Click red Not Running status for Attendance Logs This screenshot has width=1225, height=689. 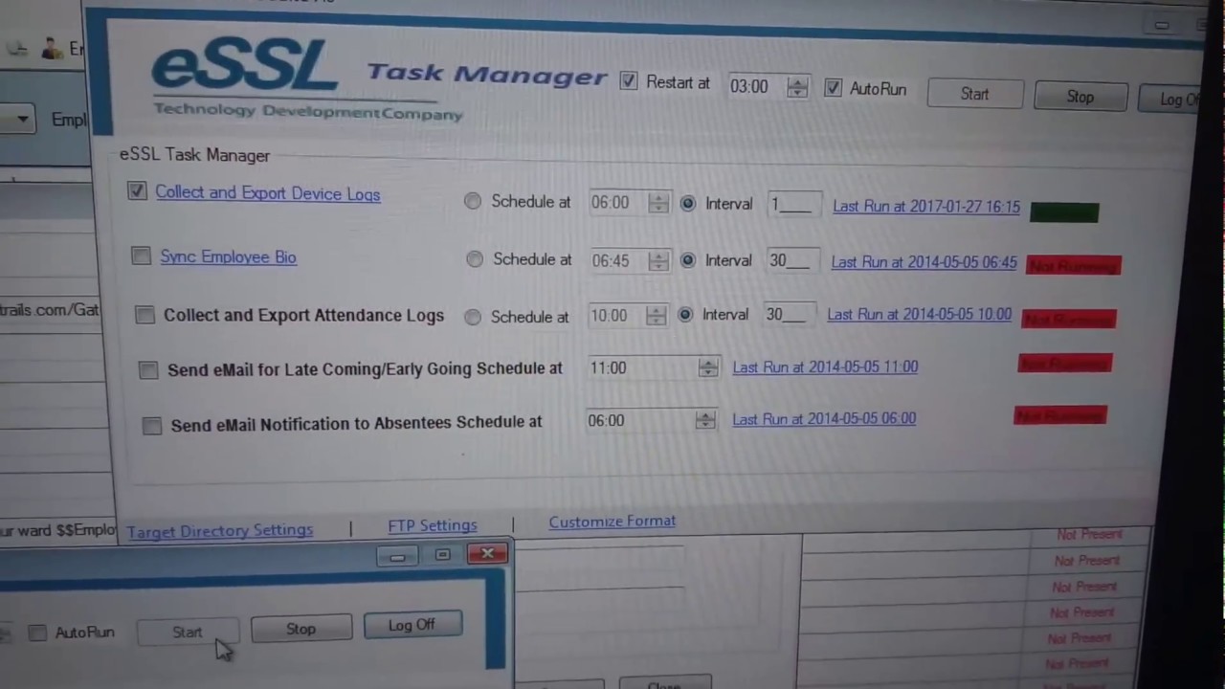tap(1068, 319)
